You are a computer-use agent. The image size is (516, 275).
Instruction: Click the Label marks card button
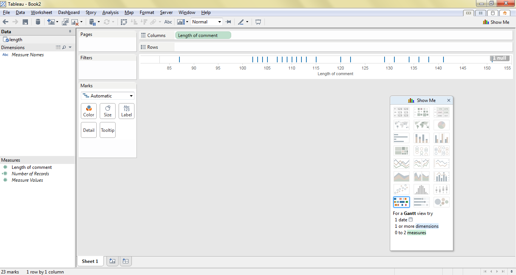[x=127, y=111]
